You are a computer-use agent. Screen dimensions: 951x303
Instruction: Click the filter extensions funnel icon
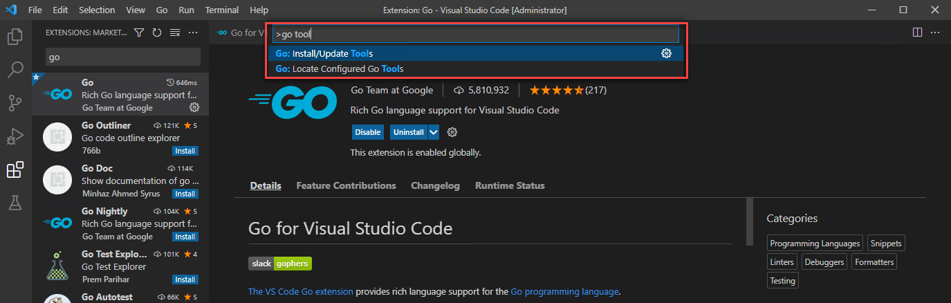pos(139,33)
